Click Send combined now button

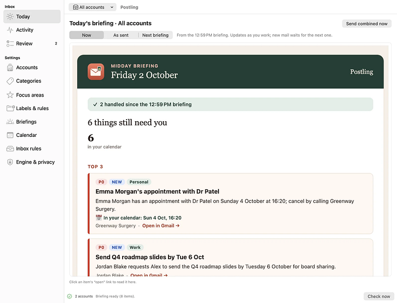click(x=367, y=24)
